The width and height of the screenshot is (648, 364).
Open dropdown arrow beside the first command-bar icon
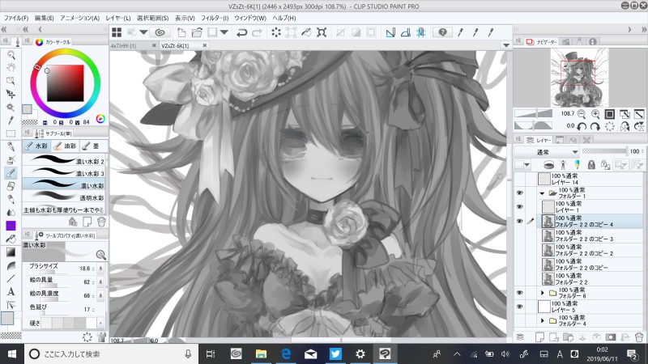143,32
